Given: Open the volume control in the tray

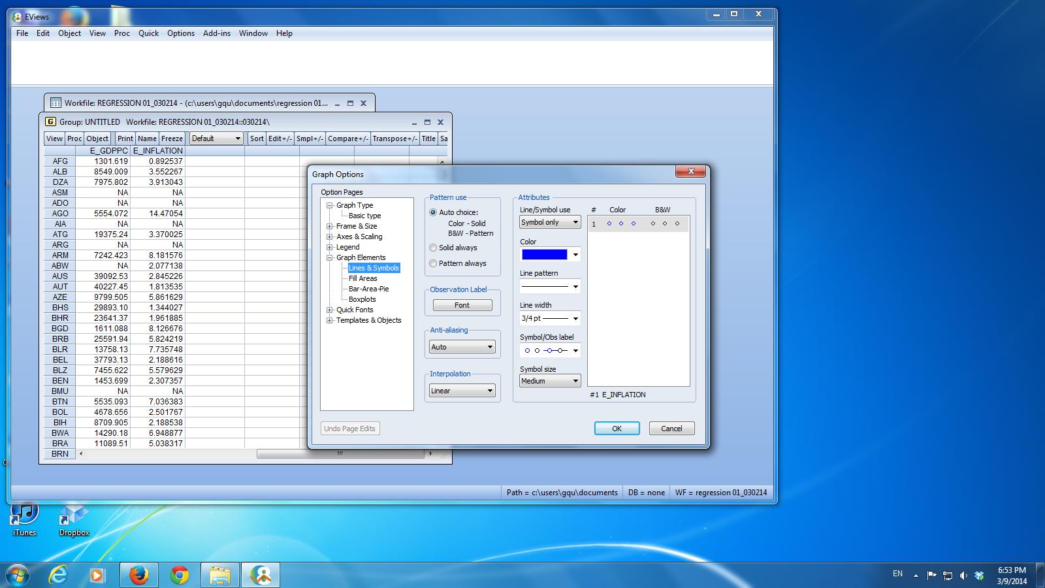Looking at the screenshot, I should click(x=963, y=576).
